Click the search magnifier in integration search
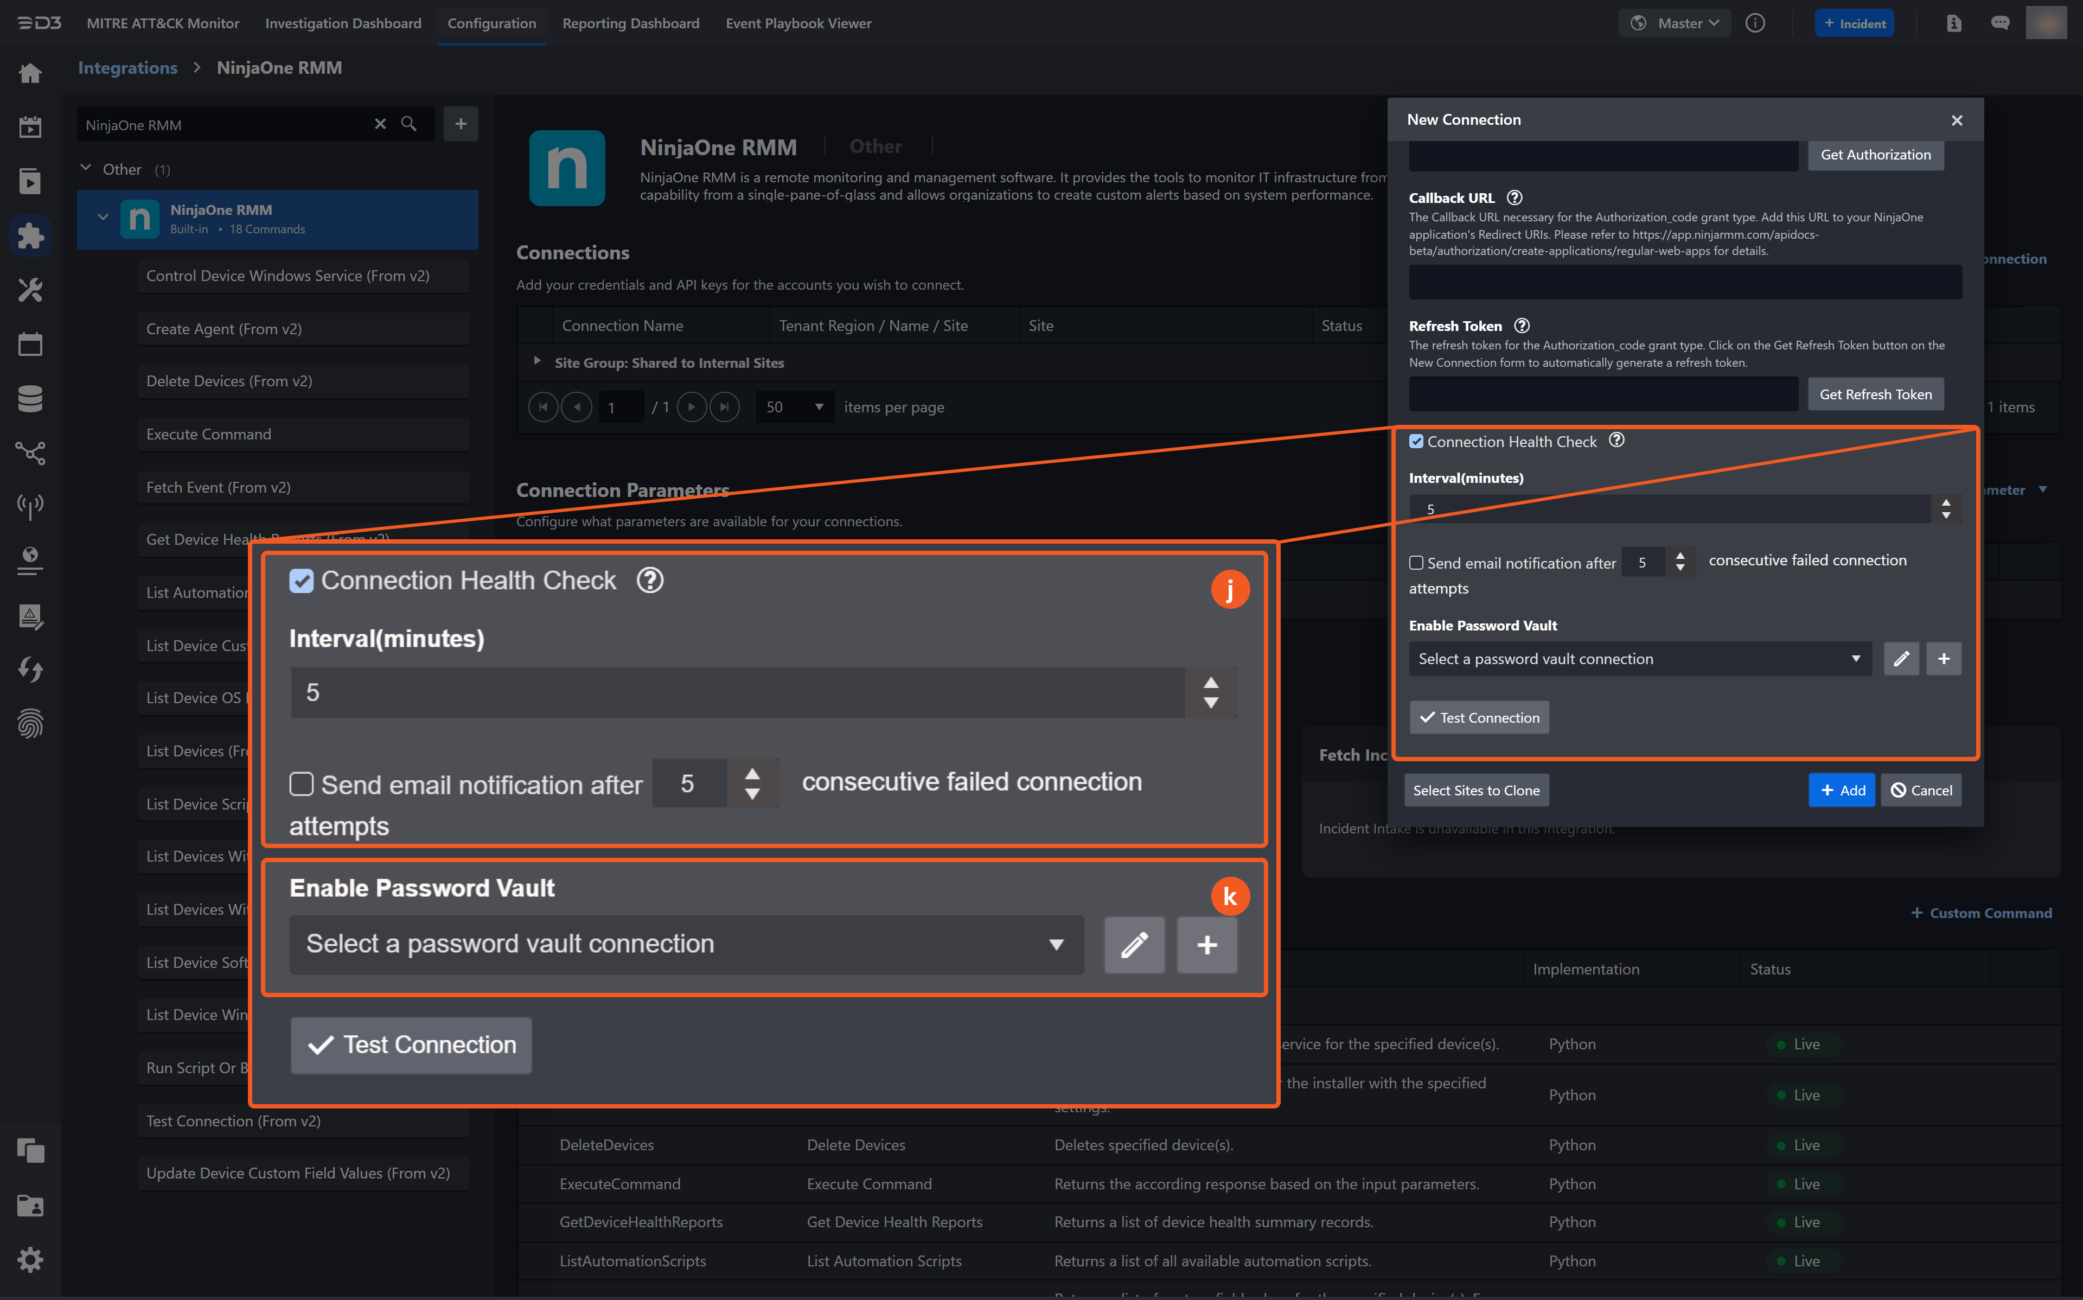Image resolution: width=2083 pixels, height=1300 pixels. 409,125
